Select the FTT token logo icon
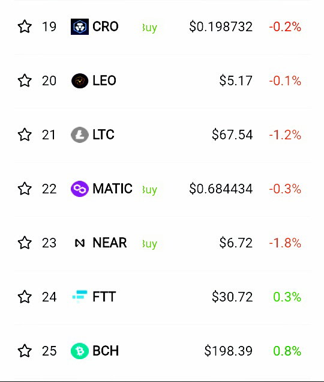 pos(80,296)
